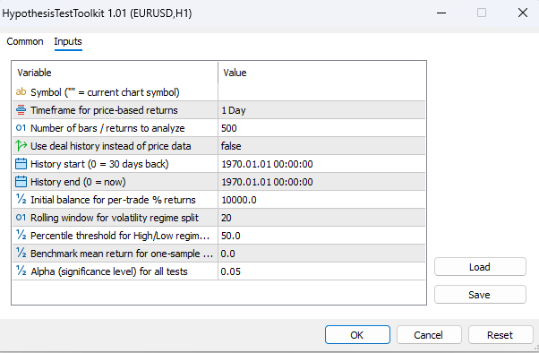Screen dimensions: 539x353
Task: Edit the number of bars value 500
Action: (x=321, y=128)
